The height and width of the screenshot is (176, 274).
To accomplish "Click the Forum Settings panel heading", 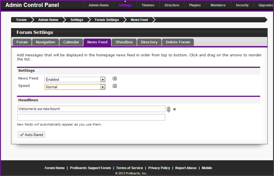I will pos(35,32).
